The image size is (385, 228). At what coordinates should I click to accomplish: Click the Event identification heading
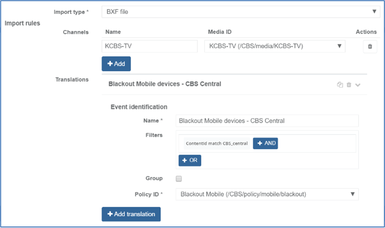[139, 107]
